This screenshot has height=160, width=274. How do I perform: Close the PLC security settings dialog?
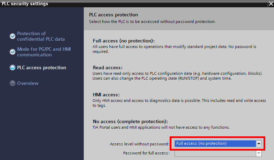point(271,4)
